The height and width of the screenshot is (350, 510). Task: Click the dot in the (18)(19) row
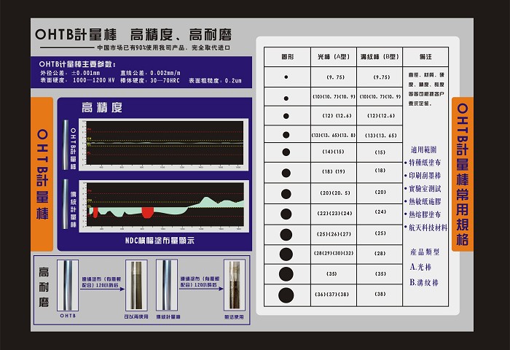[286, 173]
